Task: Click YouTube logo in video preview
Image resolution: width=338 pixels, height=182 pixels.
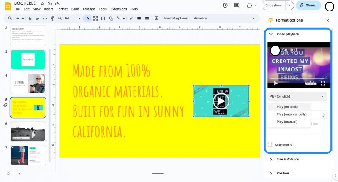Action: click(x=311, y=84)
